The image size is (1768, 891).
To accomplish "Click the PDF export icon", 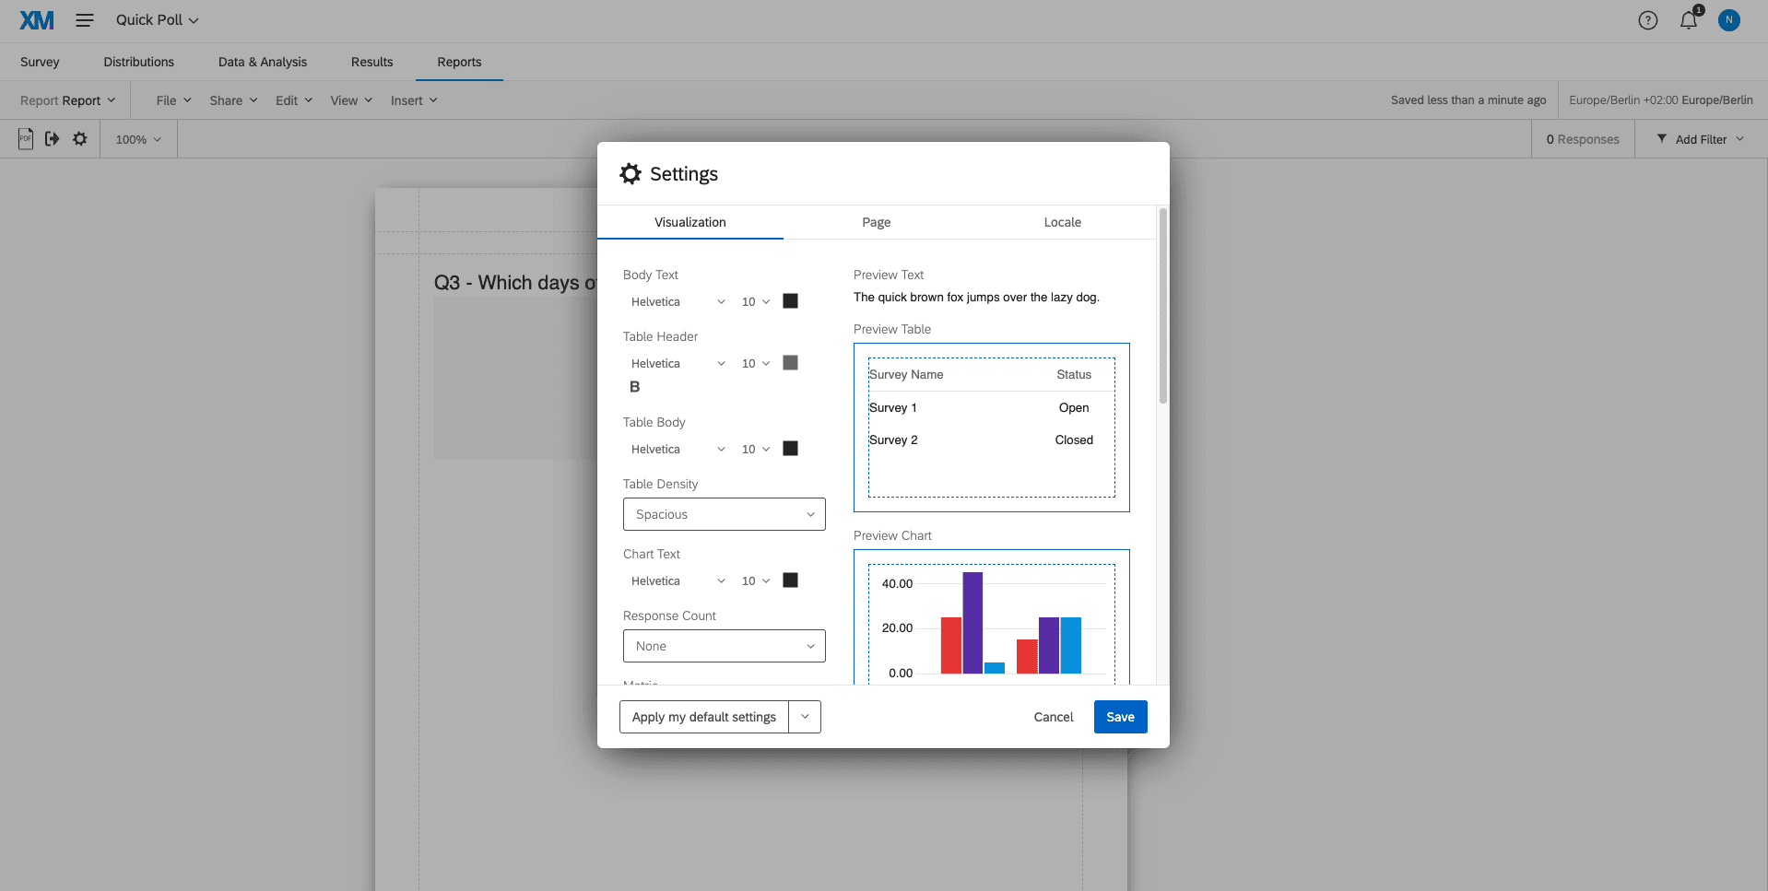I will pos(26,139).
